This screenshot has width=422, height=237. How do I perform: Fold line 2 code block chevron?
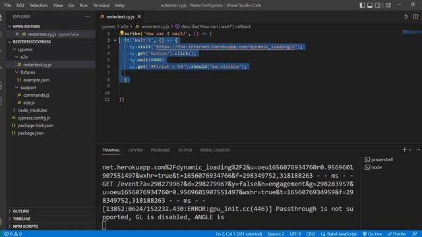click(x=115, y=40)
